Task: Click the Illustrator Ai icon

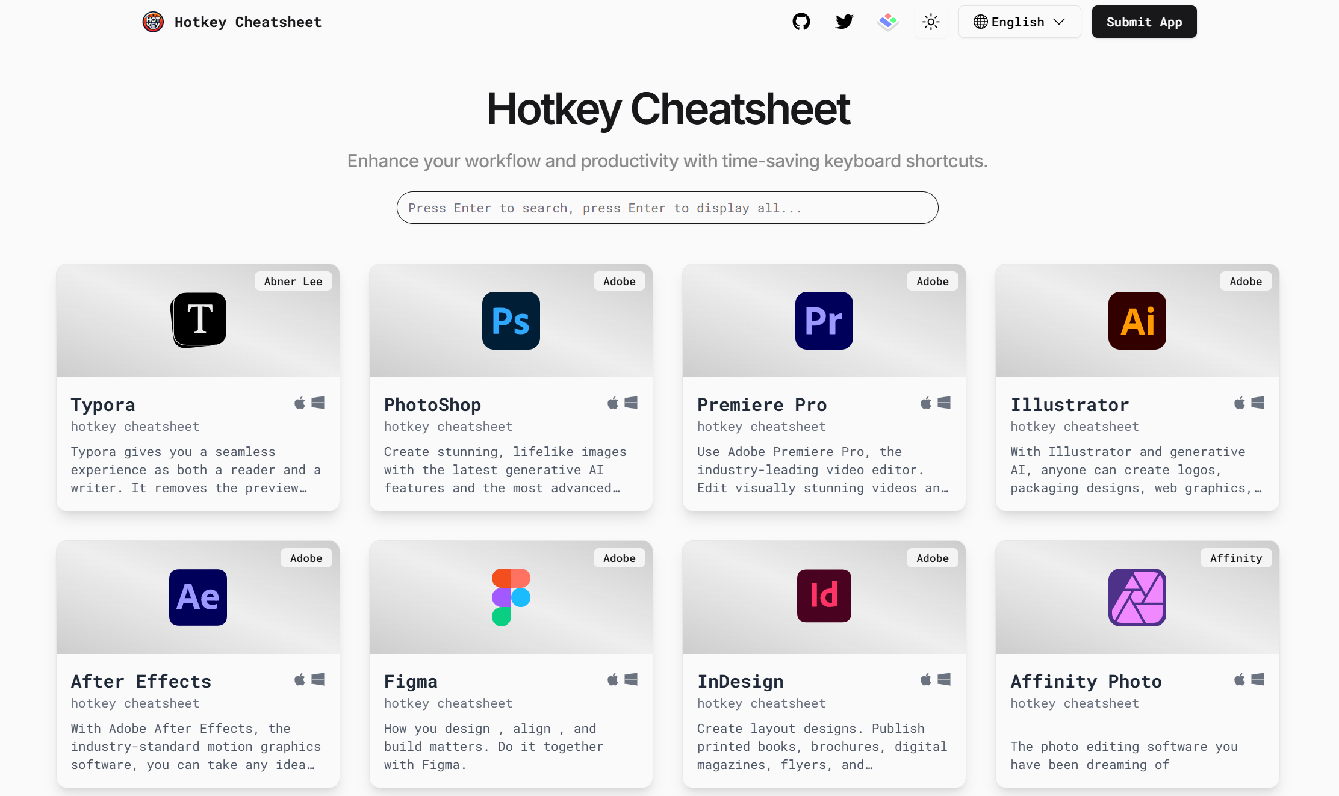Action: pyautogui.click(x=1137, y=321)
